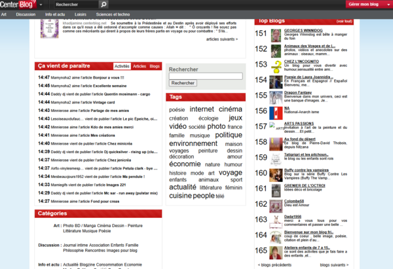Click the articles suivants link
Viewport: 393px width, 269px height.
click(x=222, y=39)
